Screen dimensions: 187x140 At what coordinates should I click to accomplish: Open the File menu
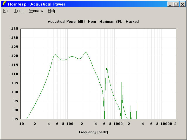click(x=6, y=11)
